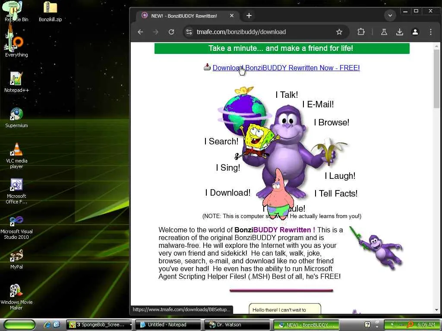The width and height of the screenshot is (442, 331).
Task: Click the swinging Bonzi image beside welcome text
Action: (376, 248)
